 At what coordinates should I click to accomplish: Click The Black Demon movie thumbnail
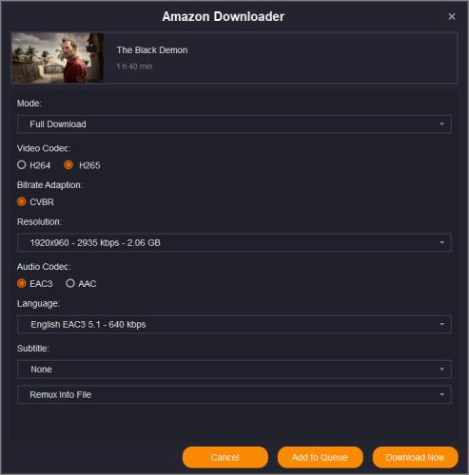[57, 58]
